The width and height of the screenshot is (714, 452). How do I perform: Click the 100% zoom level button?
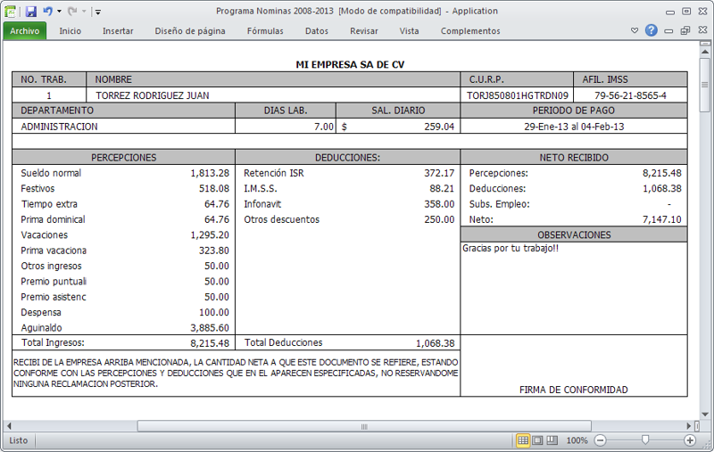coord(577,440)
